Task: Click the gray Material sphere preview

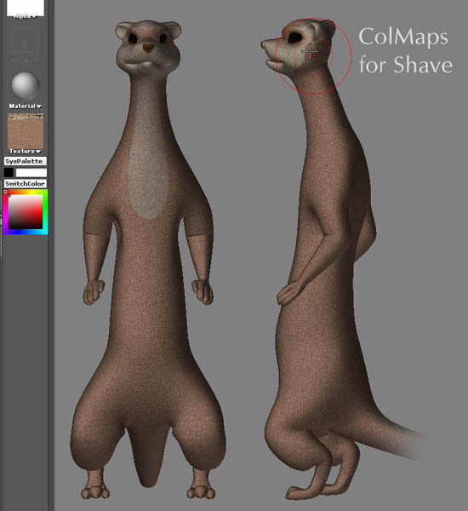Action: coord(26,86)
